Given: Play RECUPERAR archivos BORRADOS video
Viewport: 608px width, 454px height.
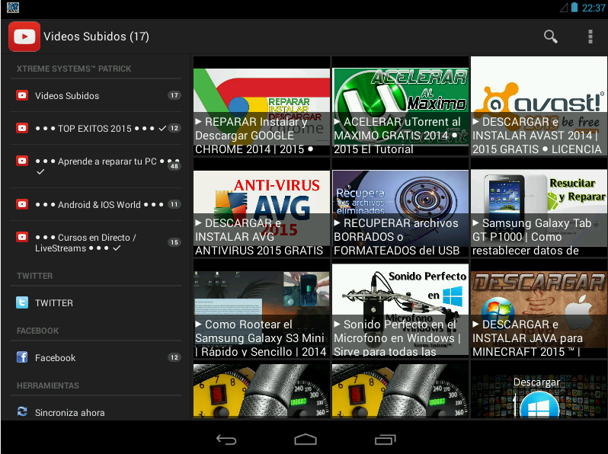Looking at the screenshot, I should [400, 207].
